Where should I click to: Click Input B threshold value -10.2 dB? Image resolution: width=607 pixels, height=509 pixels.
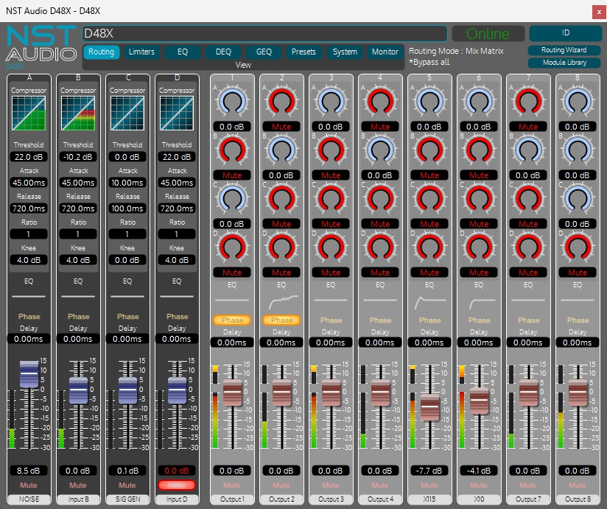[x=78, y=157]
